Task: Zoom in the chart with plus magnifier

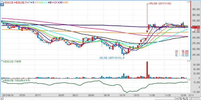Action: [x=184, y=98]
